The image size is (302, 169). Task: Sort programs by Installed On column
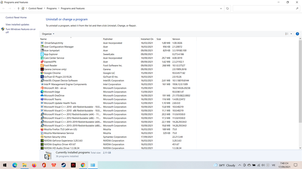(147, 39)
